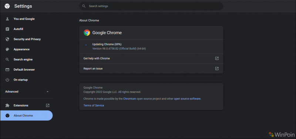The height and width of the screenshot is (139, 296).
Task: Open the Autofill section
Action: pyautogui.click(x=18, y=29)
